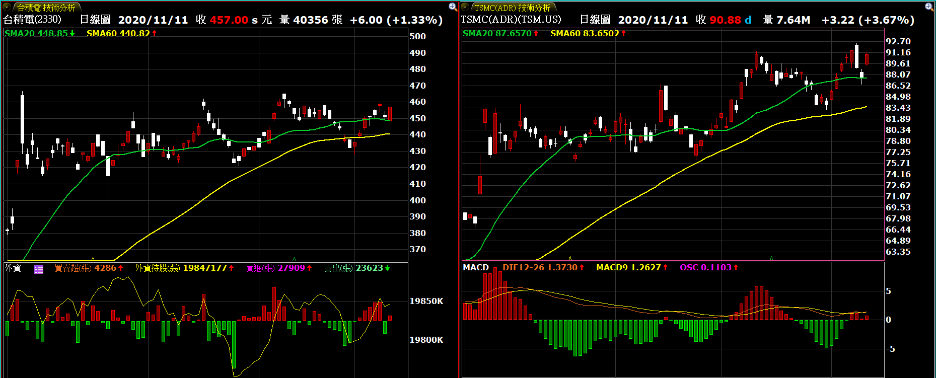Image resolution: width=936 pixels, height=378 pixels.
Task: Click the 台積電(2330) stock name
Action: click(x=32, y=20)
